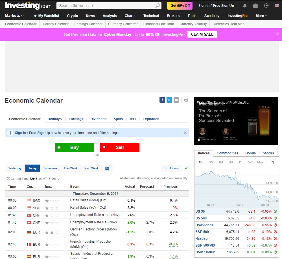Click the red Sell button
Viewport: 282px width, 259px height.
point(120,148)
